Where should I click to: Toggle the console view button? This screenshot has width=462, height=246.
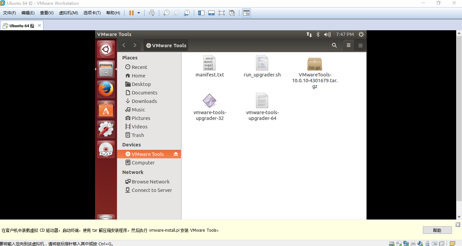(246, 13)
